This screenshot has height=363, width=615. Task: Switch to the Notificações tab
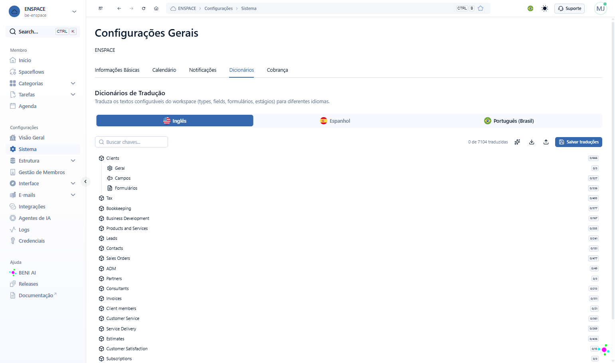203,70
